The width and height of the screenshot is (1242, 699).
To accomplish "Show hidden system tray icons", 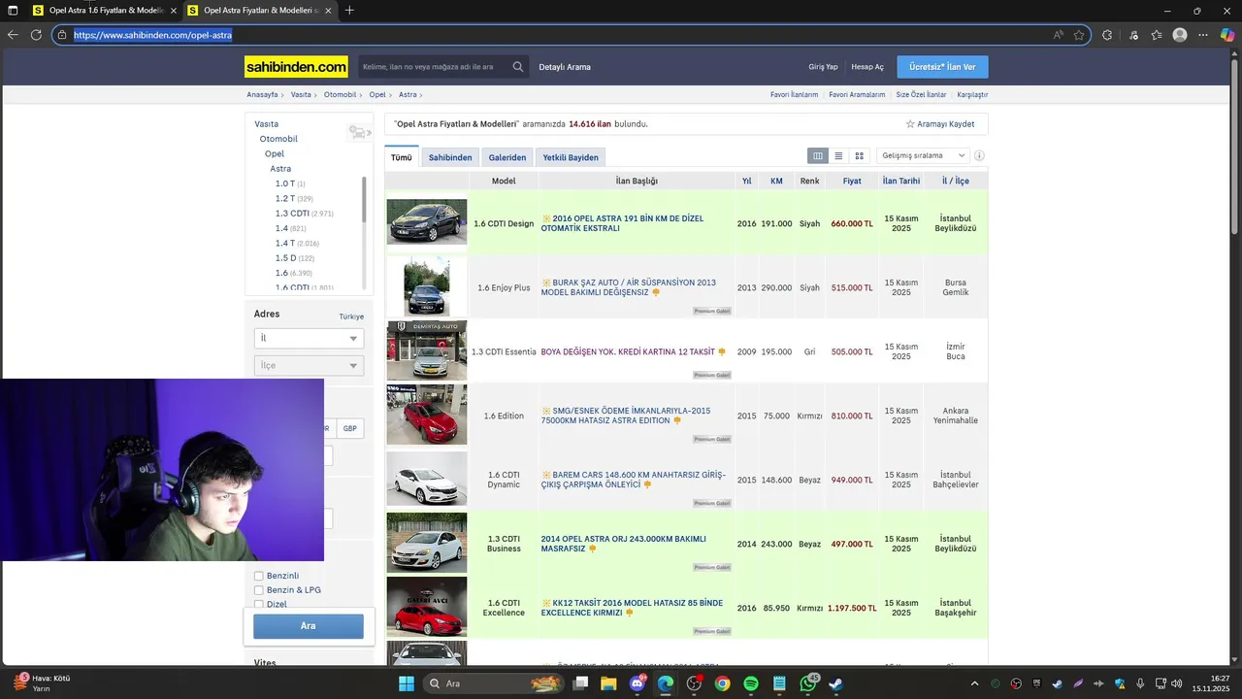I will (975, 683).
